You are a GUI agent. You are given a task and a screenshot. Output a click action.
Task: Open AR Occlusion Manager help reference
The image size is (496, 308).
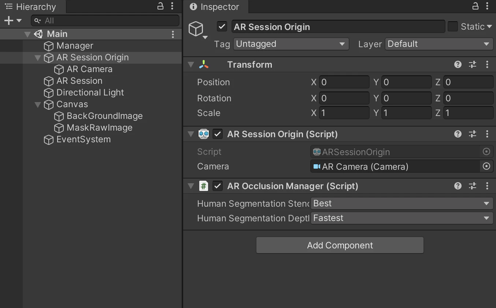click(x=458, y=186)
